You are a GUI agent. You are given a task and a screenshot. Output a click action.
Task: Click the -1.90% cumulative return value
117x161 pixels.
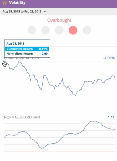coord(109,58)
